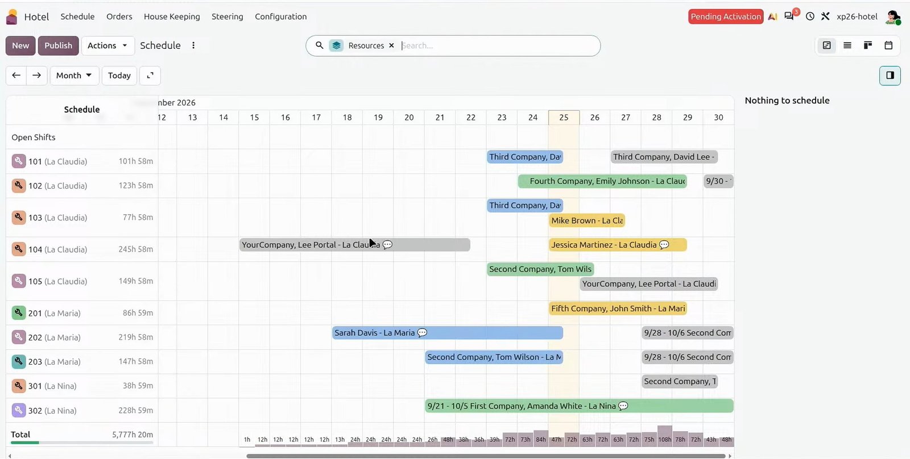
Task: Toggle the right side scheduling panel
Action: pyautogui.click(x=890, y=76)
